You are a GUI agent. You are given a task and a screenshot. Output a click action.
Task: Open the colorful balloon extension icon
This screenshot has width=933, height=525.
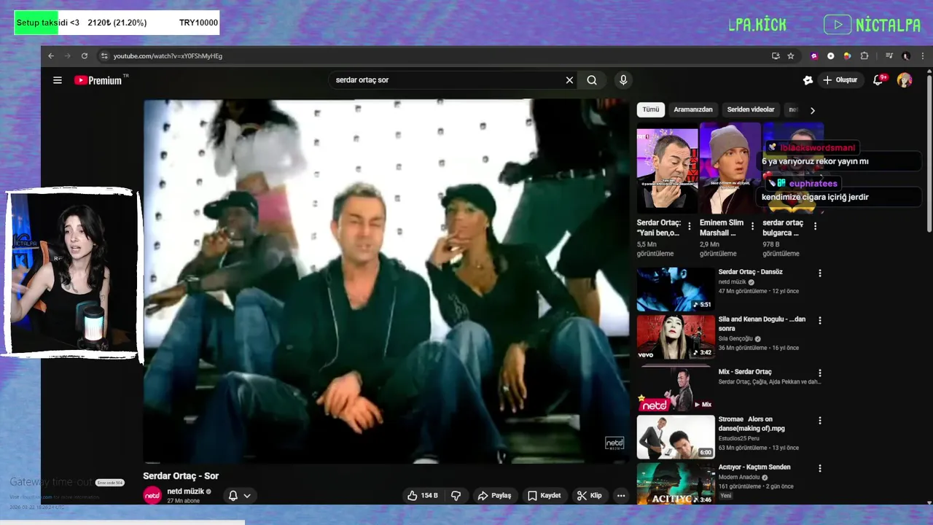pos(847,56)
